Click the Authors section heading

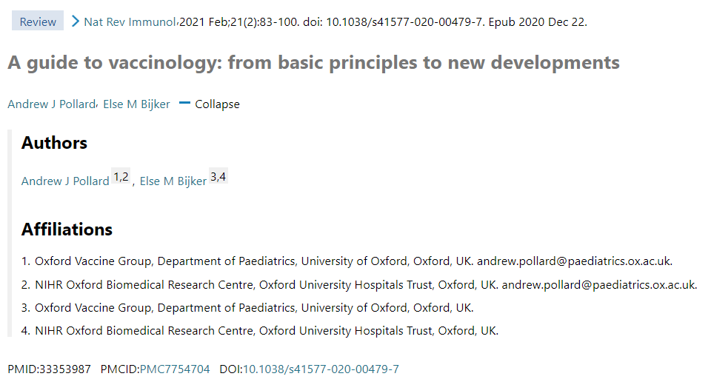pos(54,143)
